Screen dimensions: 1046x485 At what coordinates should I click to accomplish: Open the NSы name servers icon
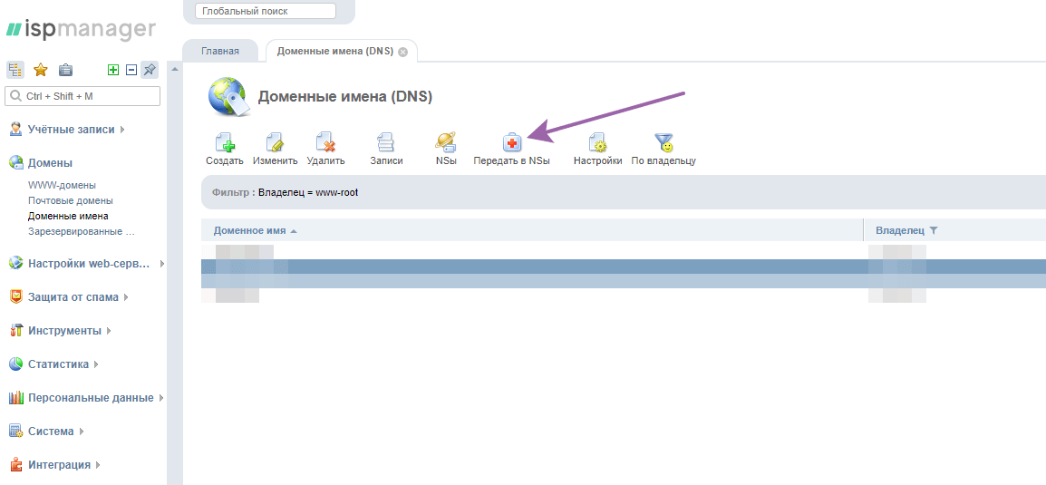coord(445,144)
